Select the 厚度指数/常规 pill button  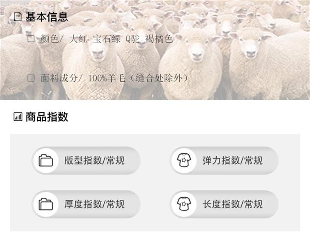pos(86,204)
